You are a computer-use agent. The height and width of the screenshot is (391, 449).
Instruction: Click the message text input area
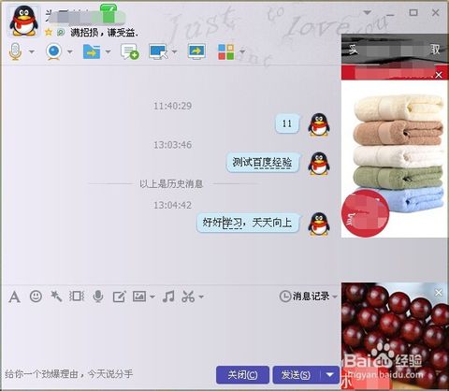(171, 337)
